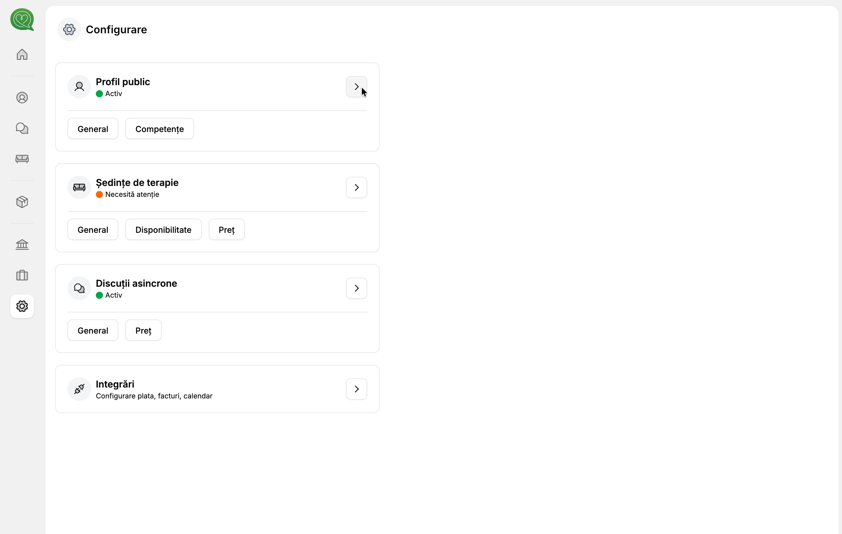Expand the Discuții asincrone card

coord(356,288)
